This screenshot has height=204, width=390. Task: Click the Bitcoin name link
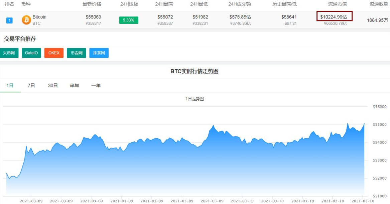click(39, 16)
